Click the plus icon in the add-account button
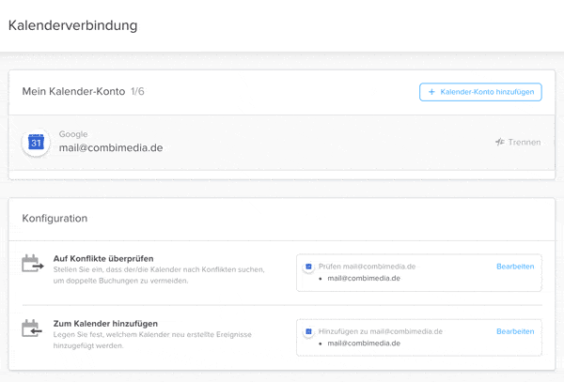564x382 pixels. pyautogui.click(x=431, y=92)
